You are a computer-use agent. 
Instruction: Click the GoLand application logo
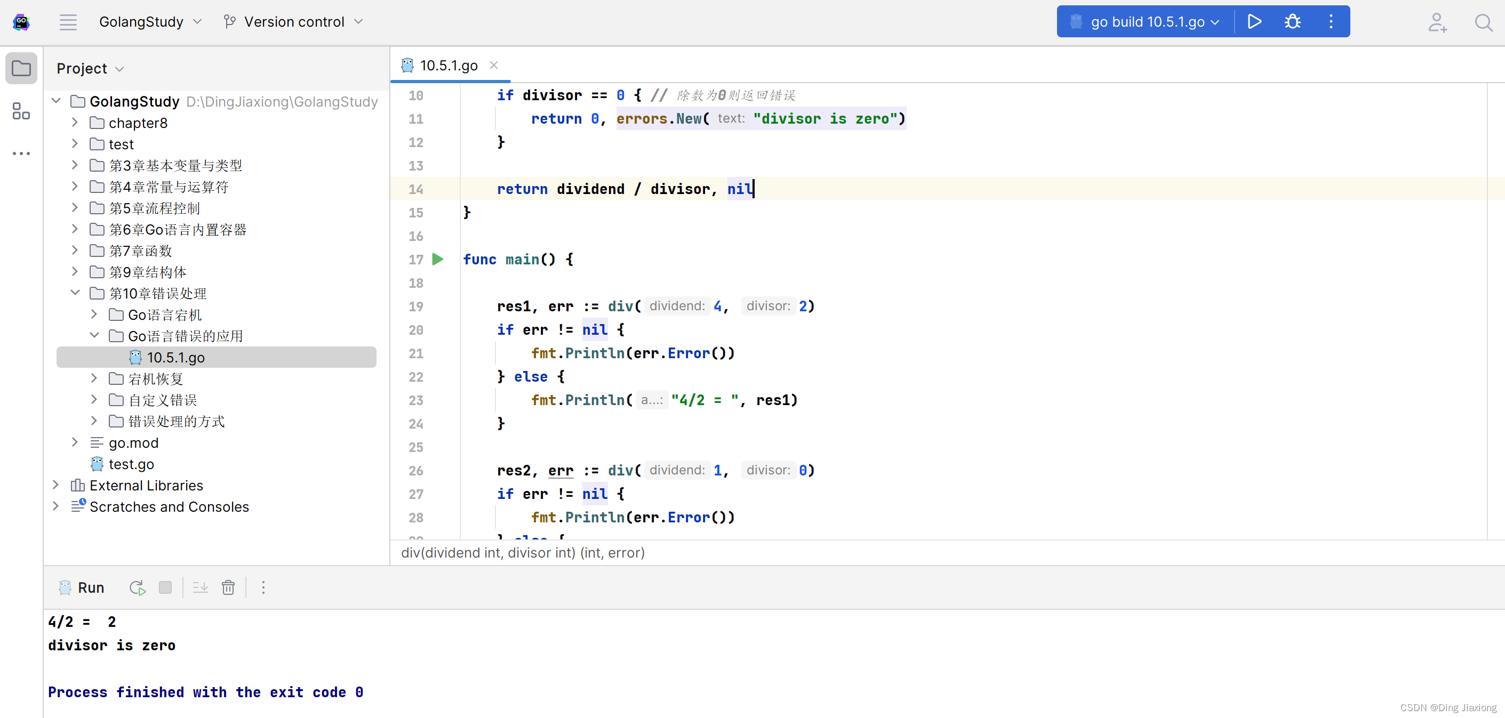click(21, 22)
